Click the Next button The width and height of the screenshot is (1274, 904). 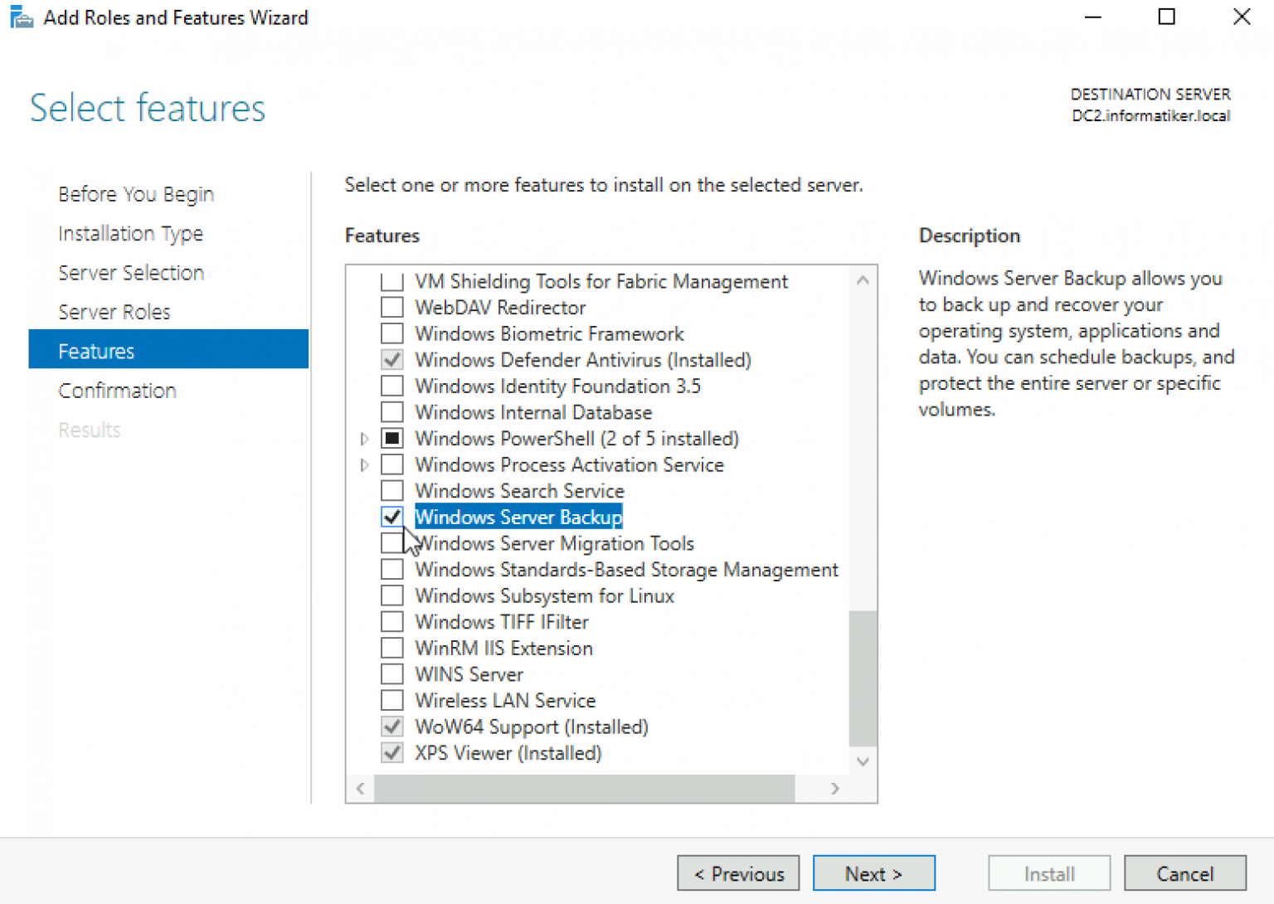(873, 872)
